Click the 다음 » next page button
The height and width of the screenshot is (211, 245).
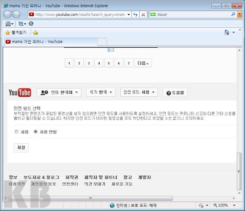[143, 63]
